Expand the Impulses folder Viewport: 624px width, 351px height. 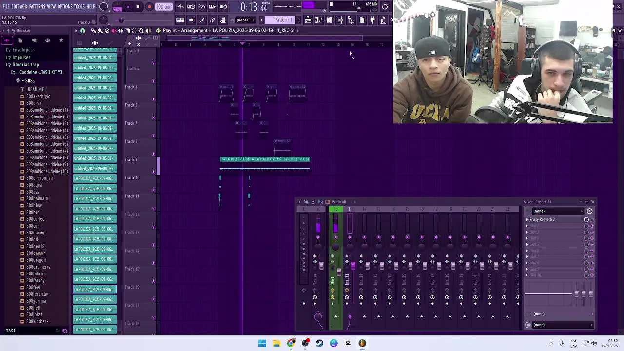[21, 57]
